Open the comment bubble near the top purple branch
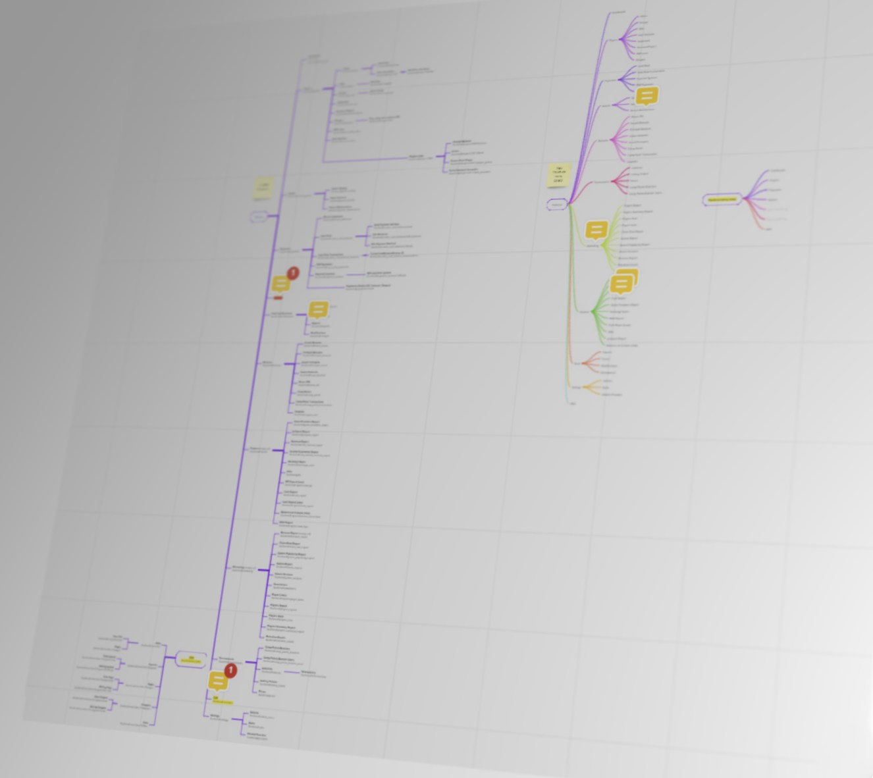Viewport: 873px width, 778px height. point(647,96)
